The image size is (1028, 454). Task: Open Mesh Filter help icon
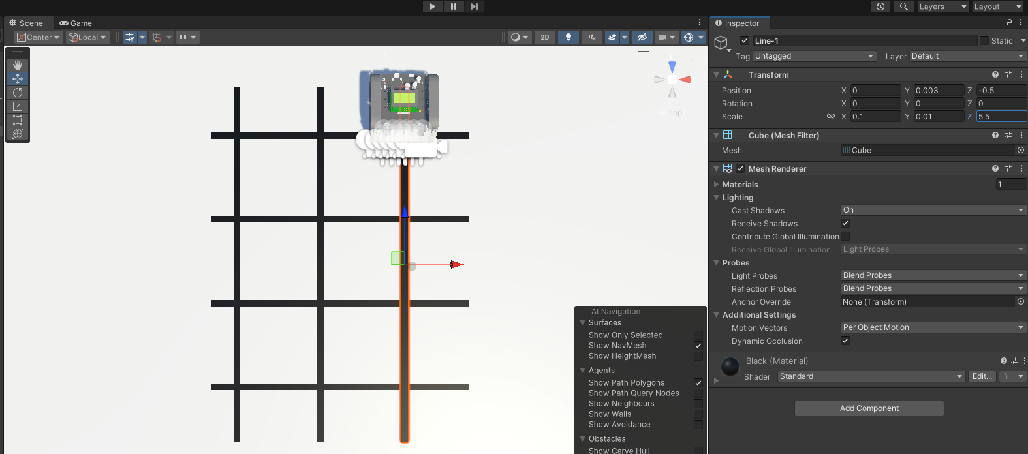tap(995, 135)
